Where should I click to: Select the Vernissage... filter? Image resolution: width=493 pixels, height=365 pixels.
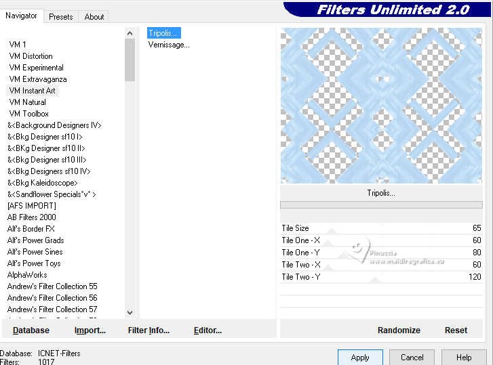[x=169, y=45]
